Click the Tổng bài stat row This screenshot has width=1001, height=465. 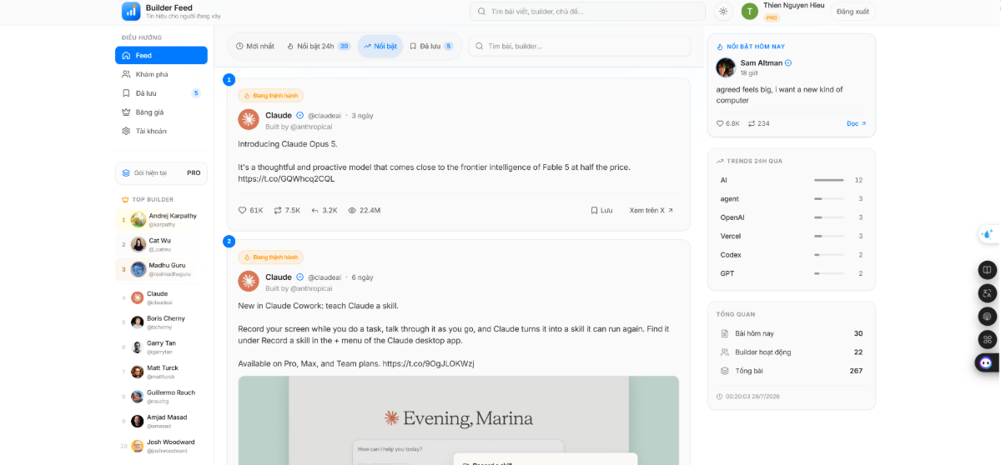click(791, 371)
